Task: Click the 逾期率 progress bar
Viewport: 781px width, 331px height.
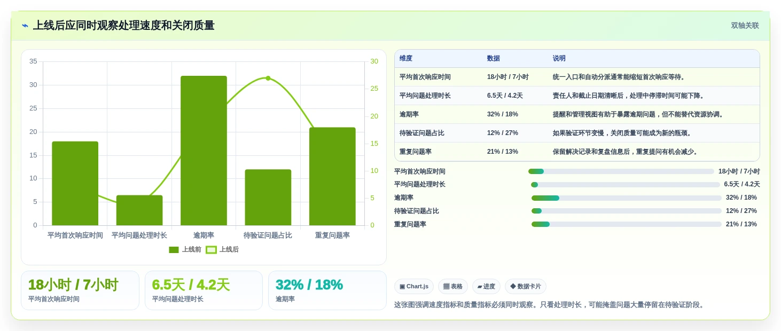Action: click(627, 198)
